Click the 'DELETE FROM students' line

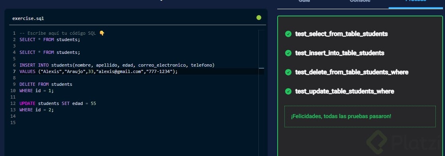(46, 84)
